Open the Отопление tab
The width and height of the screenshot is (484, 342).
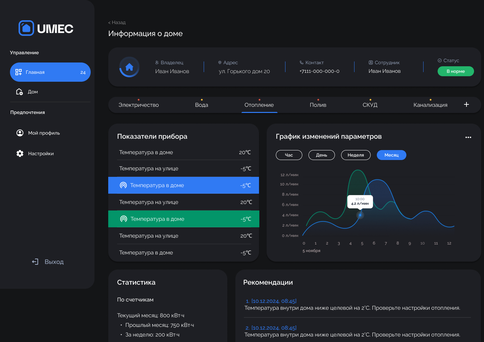pos(259,105)
